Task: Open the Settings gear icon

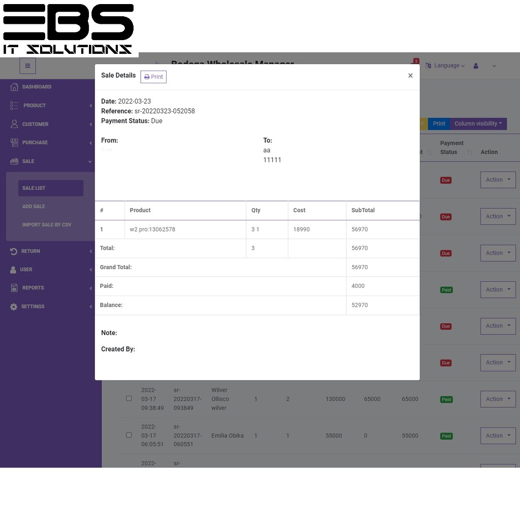Action: [13, 306]
